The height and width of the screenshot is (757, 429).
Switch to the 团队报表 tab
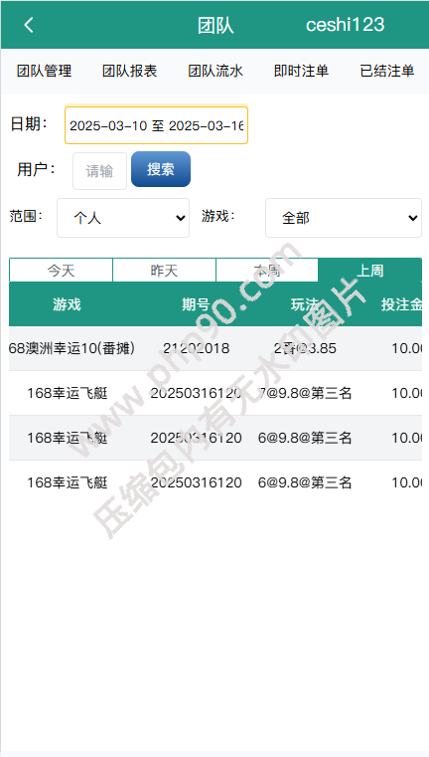click(130, 71)
